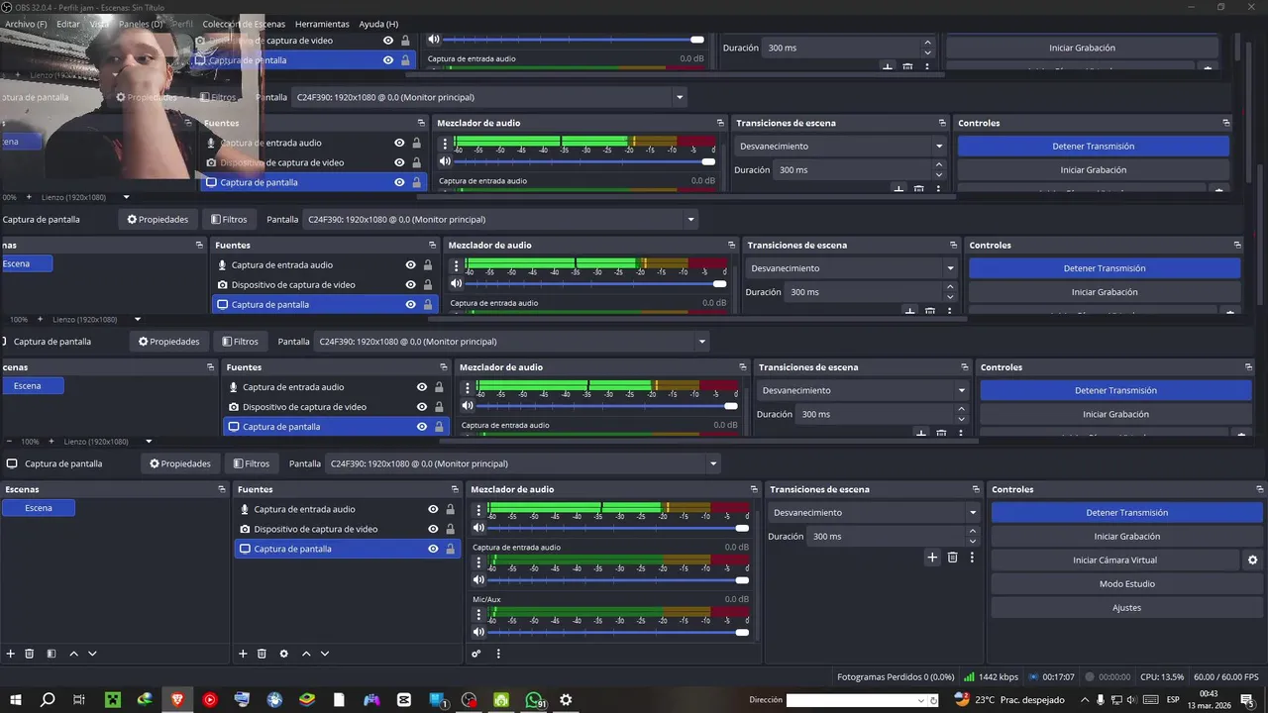
Task: Click the 60.00 / 60.00 FPS indicator
Action: click(1226, 677)
